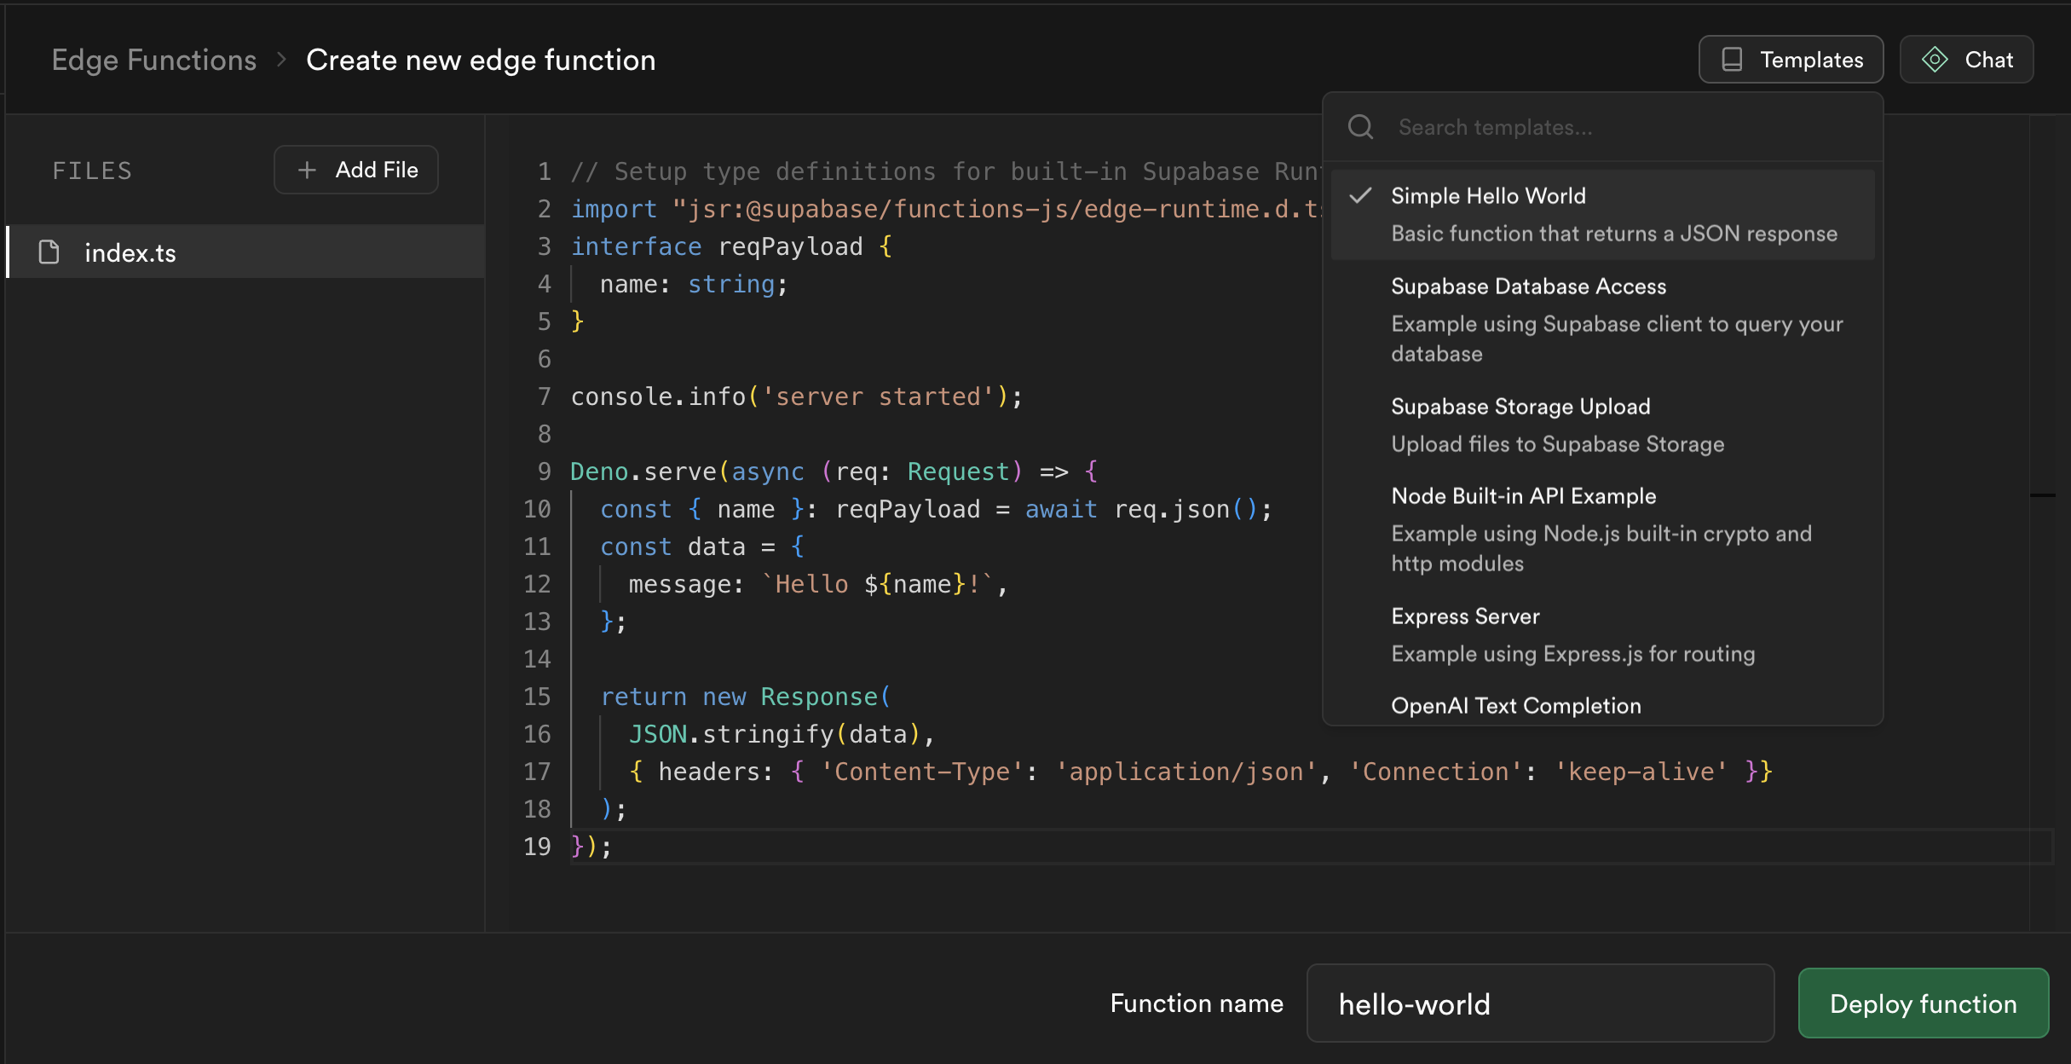Click Deploy function button
Screen dimensions: 2071x1064
tap(1924, 1003)
